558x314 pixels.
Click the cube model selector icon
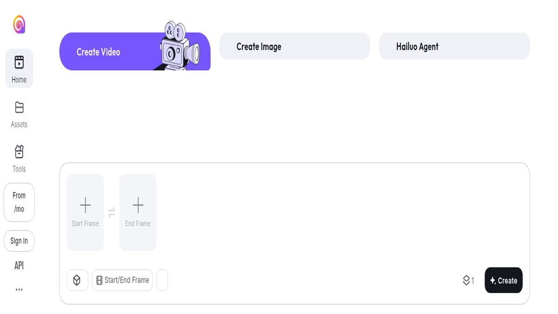tap(77, 280)
